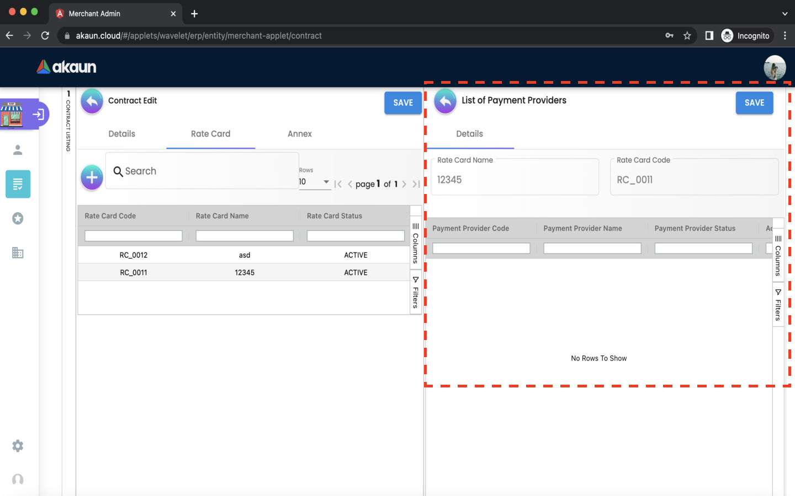Click the Rate Card Name input field

point(515,180)
